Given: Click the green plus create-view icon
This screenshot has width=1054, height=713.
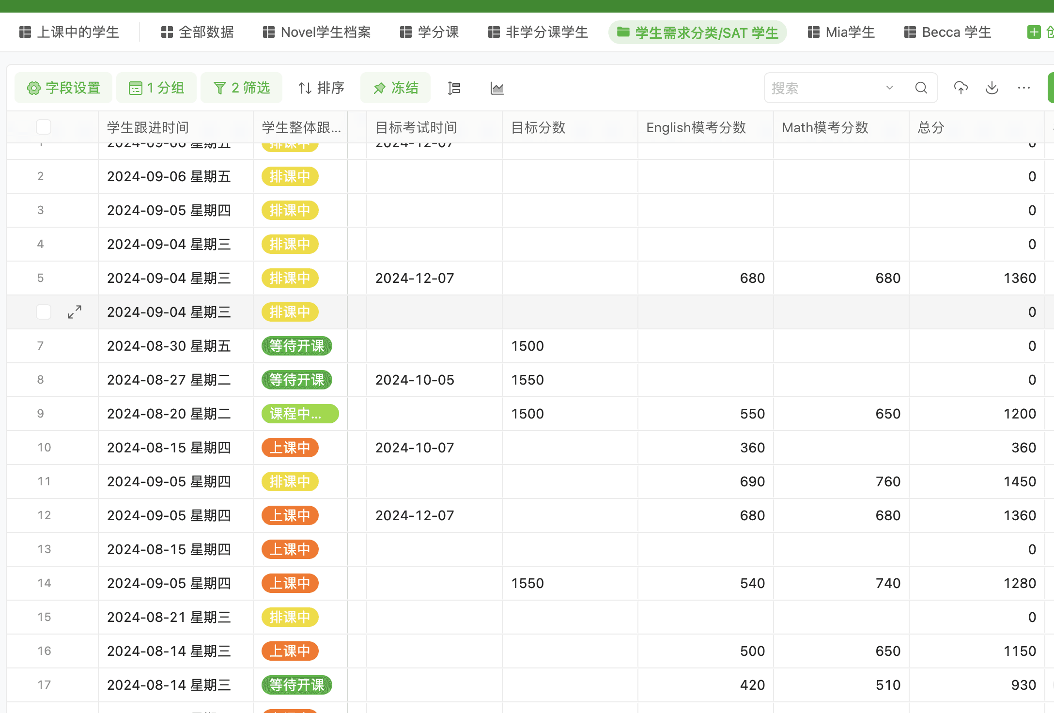Looking at the screenshot, I should click(1034, 32).
